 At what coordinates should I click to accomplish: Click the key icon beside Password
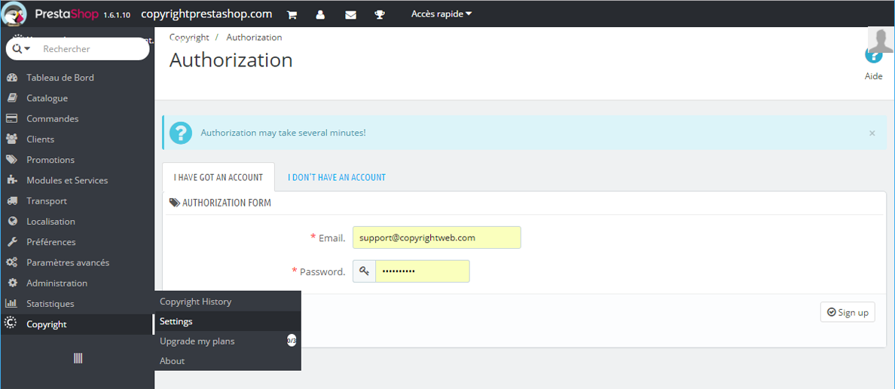[x=364, y=271]
